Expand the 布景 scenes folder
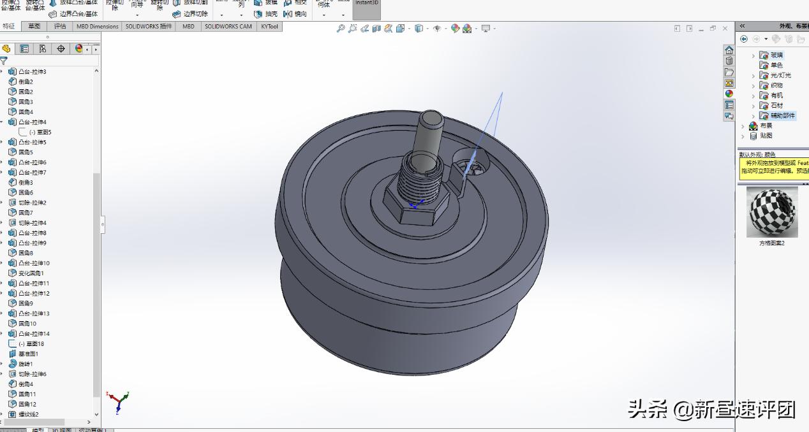Screen dimensions: 809x432 743,126
